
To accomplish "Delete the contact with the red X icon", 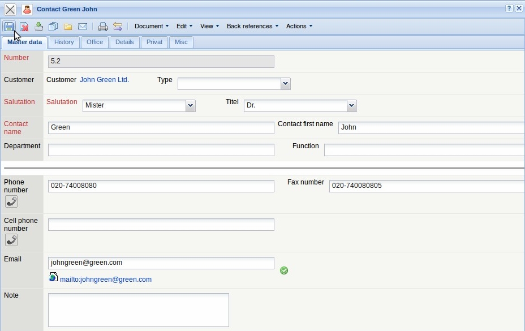I will pos(24,27).
